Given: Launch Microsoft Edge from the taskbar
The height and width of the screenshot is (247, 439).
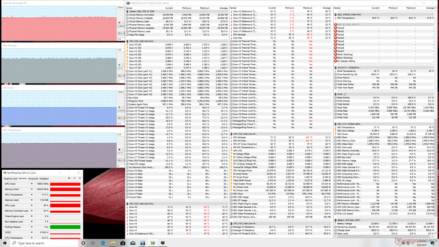Looking at the screenshot, I should point(103,243).
